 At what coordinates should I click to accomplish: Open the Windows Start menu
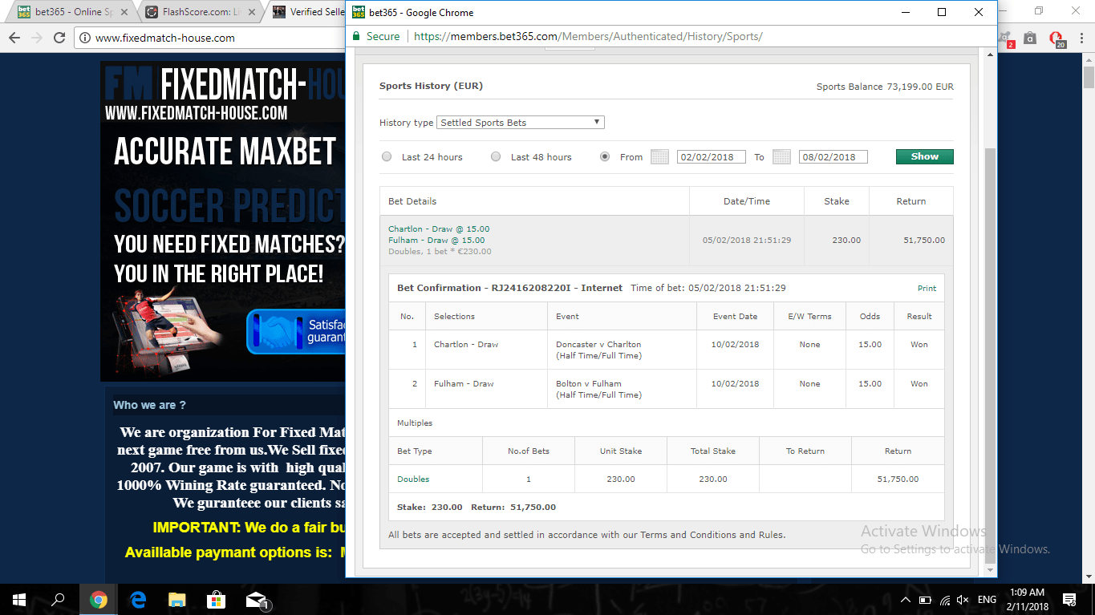[19, 599]
